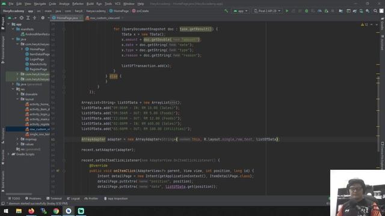Click the ArrayAdapter code line

click(180, 139)
